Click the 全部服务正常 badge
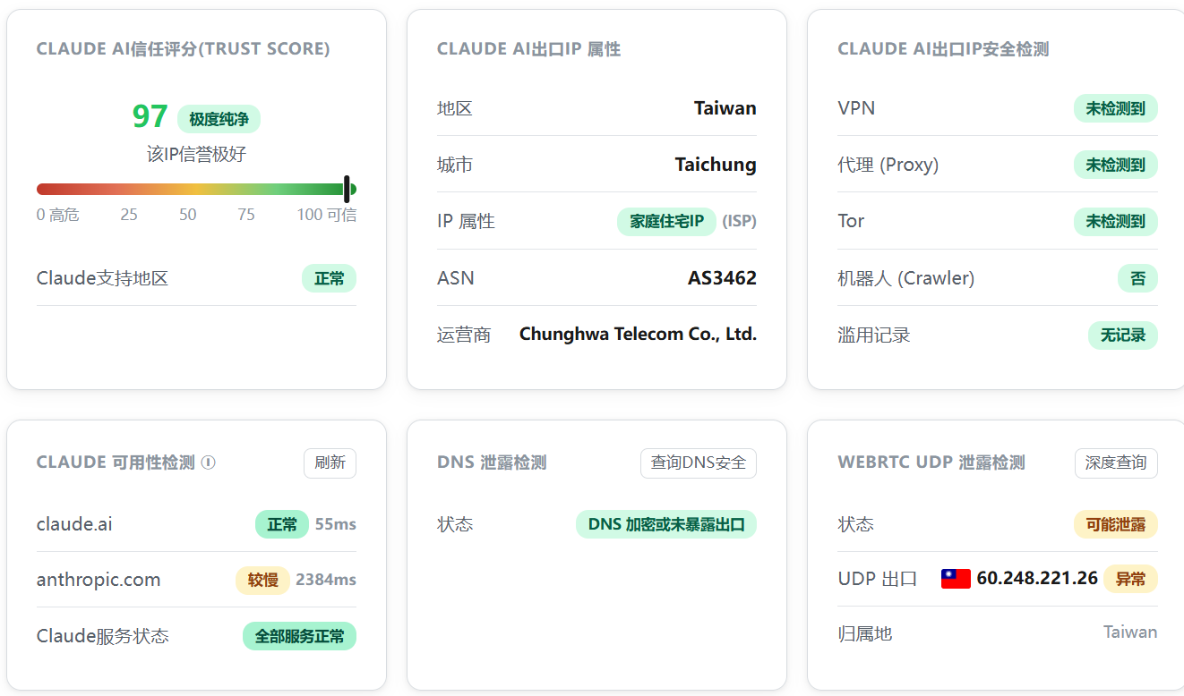Image resolution: width=1184 pixels, height=696 pixels. click(299, 636)
